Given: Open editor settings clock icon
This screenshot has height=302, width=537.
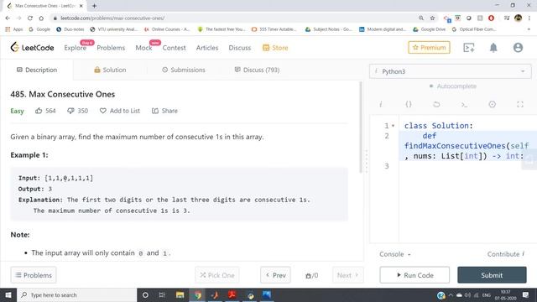Looking at the screenshot, I should click(x=493, y=104).
